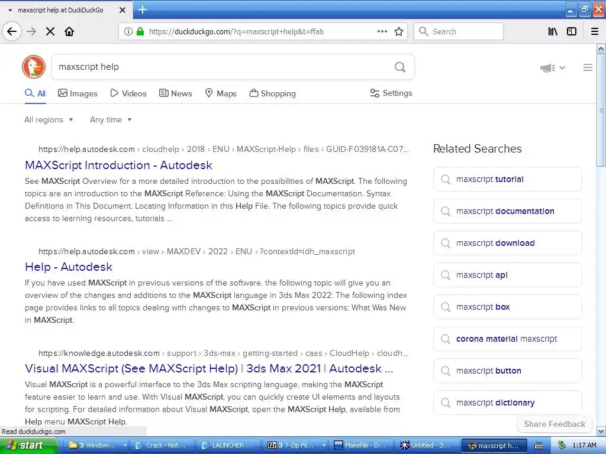Click the DuckDuckGo megaphone icon
Viewport: 606px width, 454px height.
pos(547,68)
